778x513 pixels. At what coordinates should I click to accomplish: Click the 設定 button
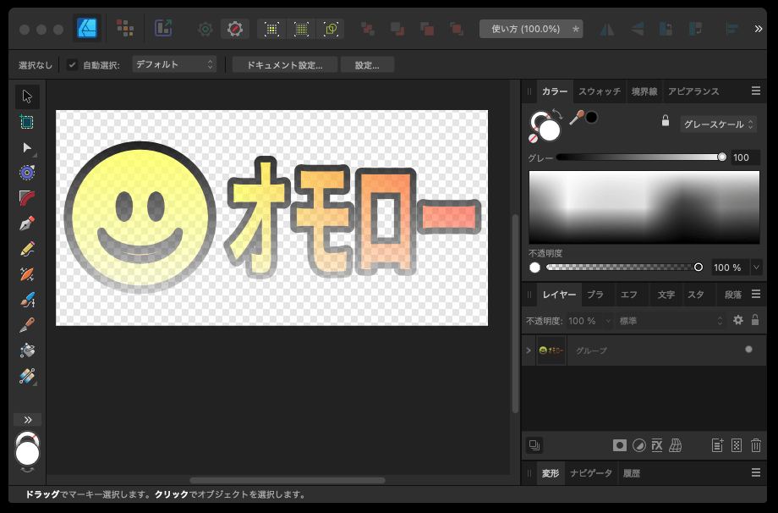click(367, 63)
